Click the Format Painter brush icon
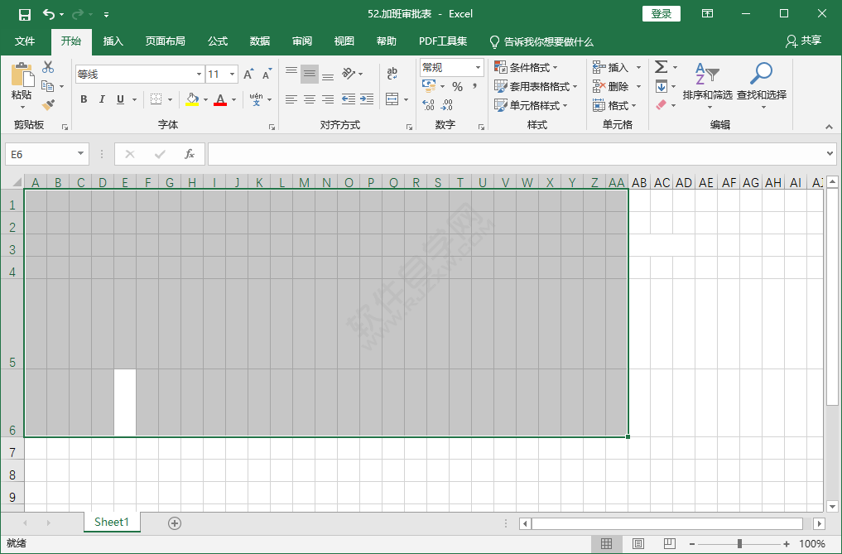The width and height of the screenshot is (842, 554). (48, 105)
